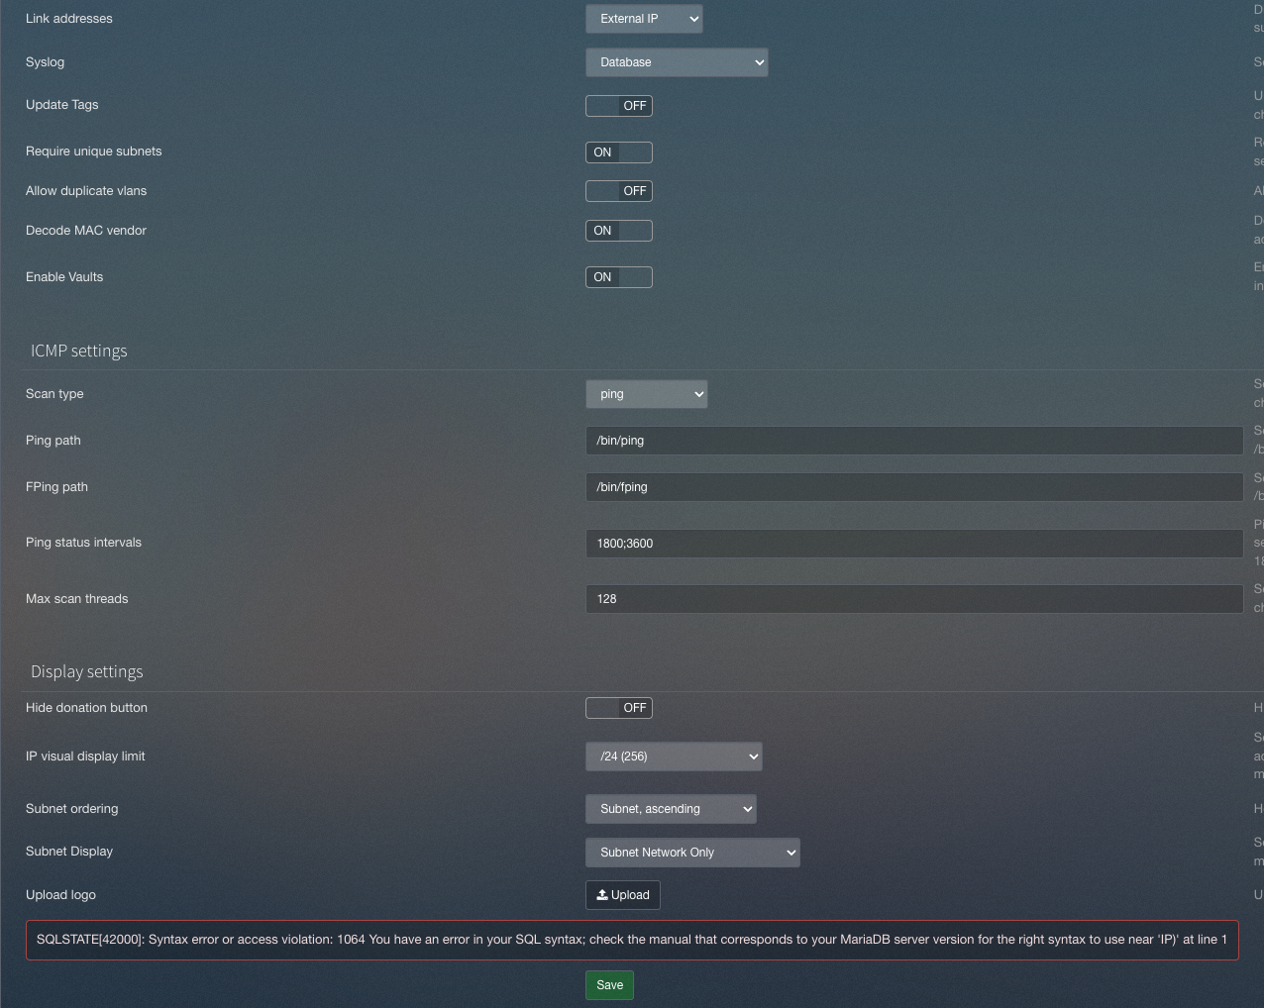This screenshot has width=1264, height=1008.
Task: Open the Link addresses dropdown
Action: tap(644, 18)
